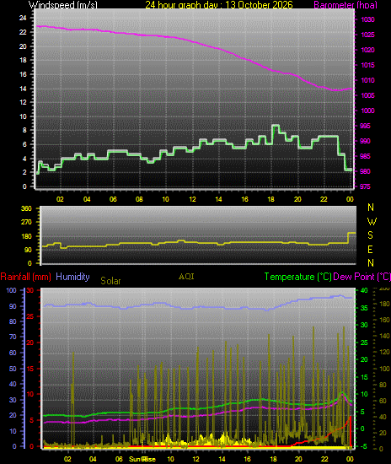Viewport: 391px width, 464px height.
Task: Click the "AQI" legend label
Action: pos(186,277)
